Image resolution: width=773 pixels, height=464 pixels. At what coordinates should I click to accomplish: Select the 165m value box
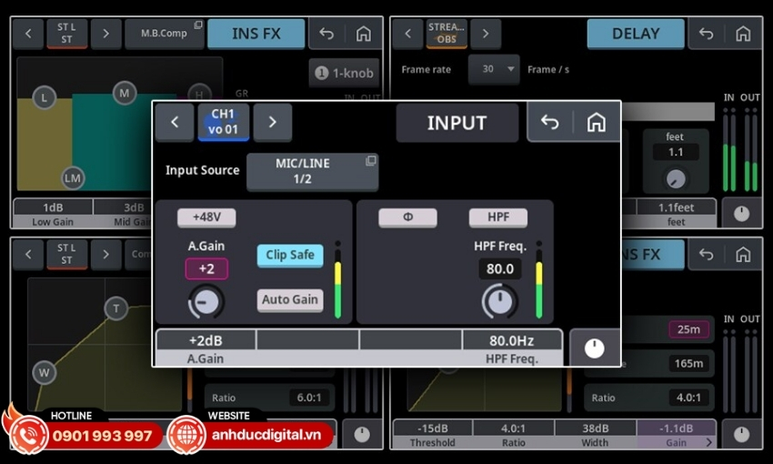click(x=688, y=363)
